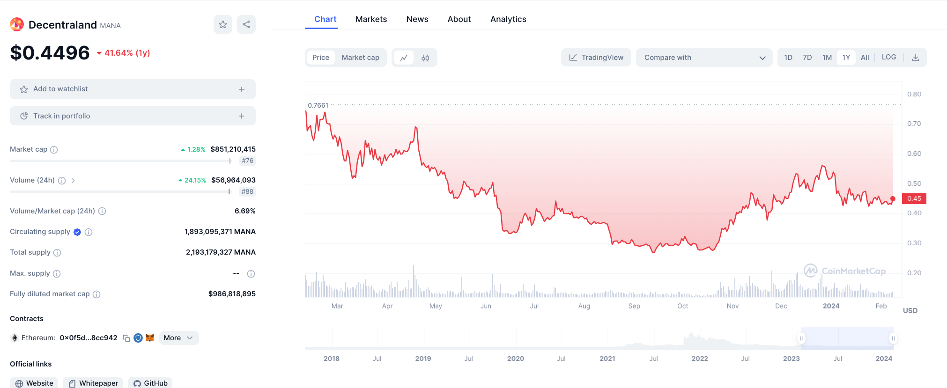Viewport: 947px width, 388px height.
Task: Click the MetaMask fox icon
Action: tap(150, 338)
